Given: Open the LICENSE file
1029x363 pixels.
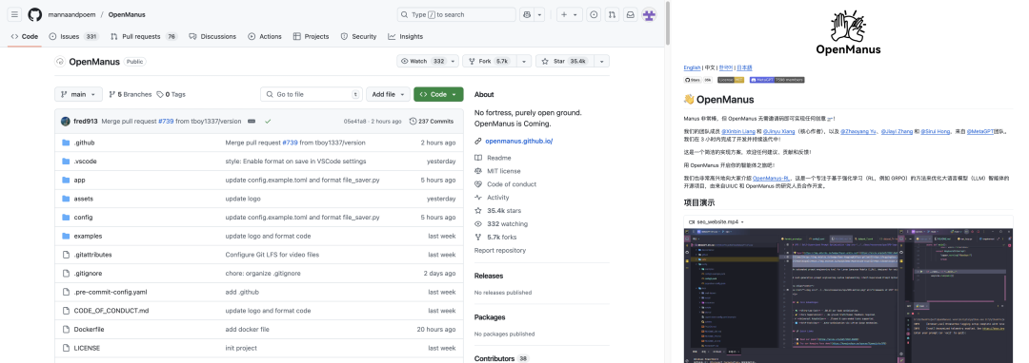Looking at the screenshot, I should pos(88,348).
